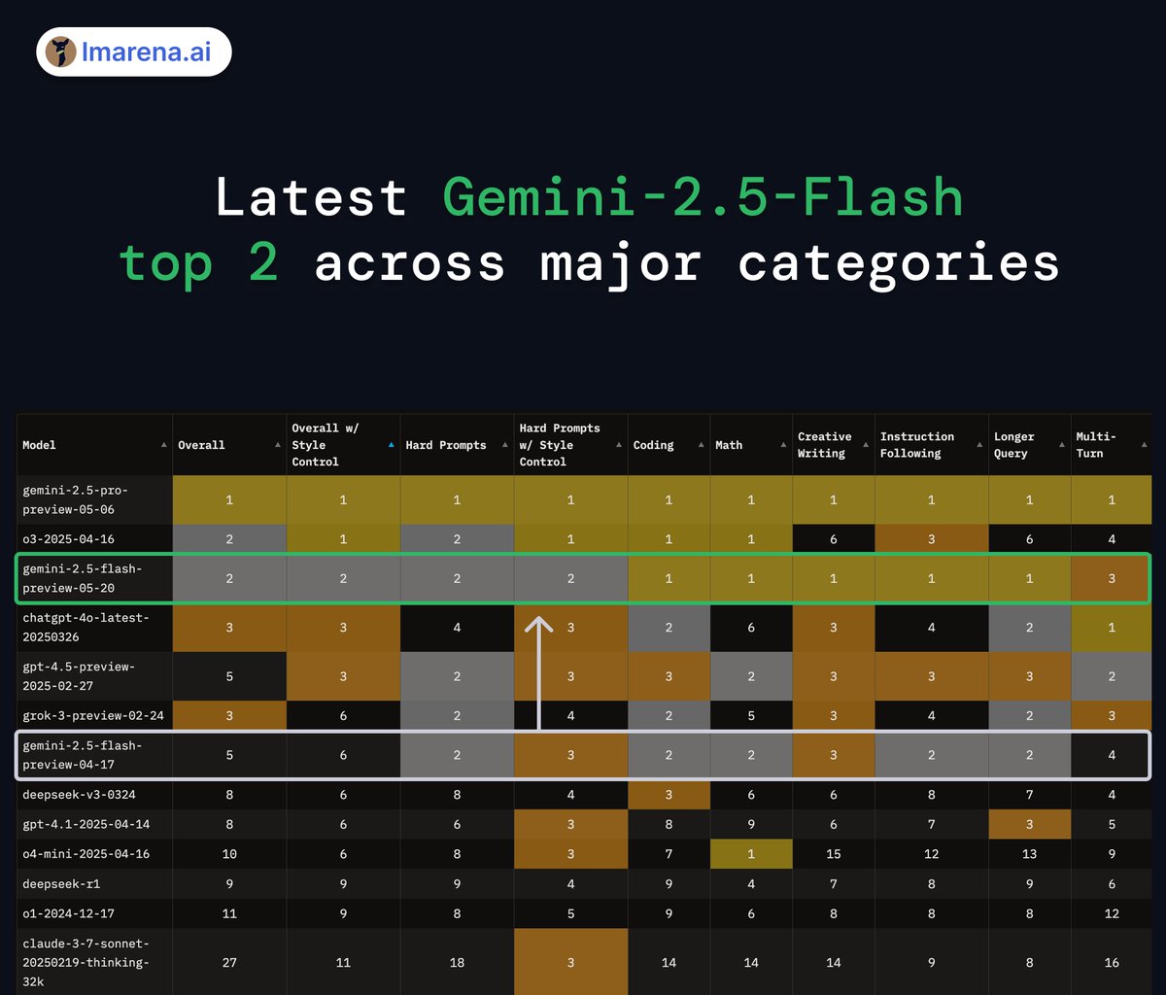Sort Hard Prompts w/ Style Control arrow

(619, 445)
